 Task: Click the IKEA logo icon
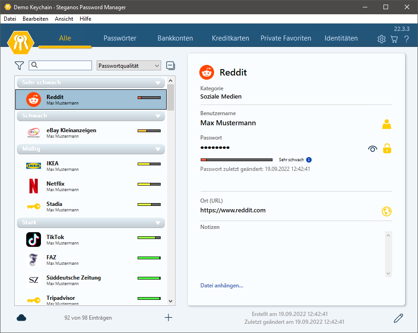pos(34,166)
